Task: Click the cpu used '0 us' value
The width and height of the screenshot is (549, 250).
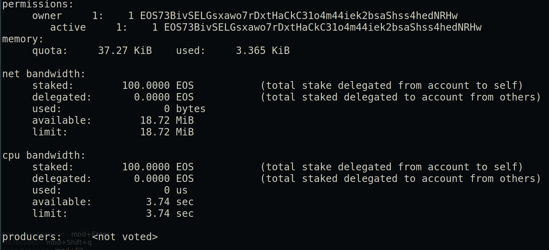Action: pos(176,190)
